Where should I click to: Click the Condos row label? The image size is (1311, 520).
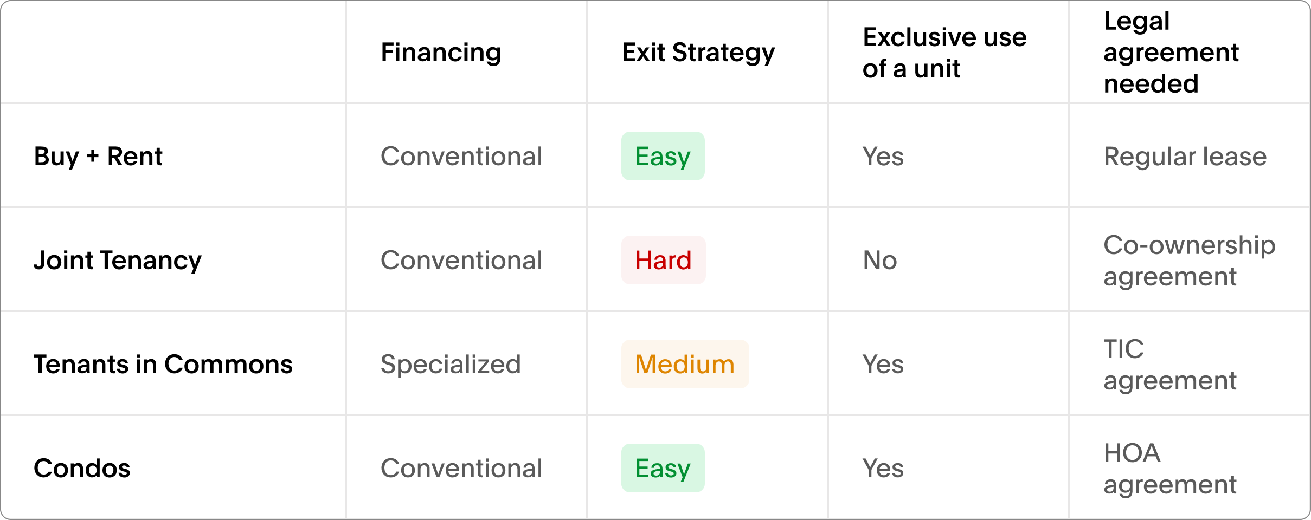click(82, 469)
